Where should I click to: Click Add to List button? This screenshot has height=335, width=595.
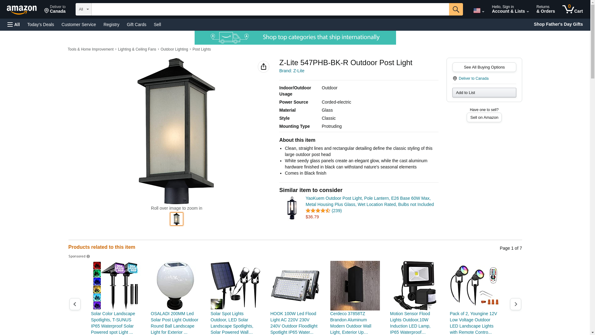coord(484,93)
